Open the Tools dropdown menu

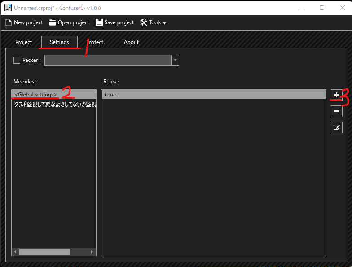click(153, 22)
